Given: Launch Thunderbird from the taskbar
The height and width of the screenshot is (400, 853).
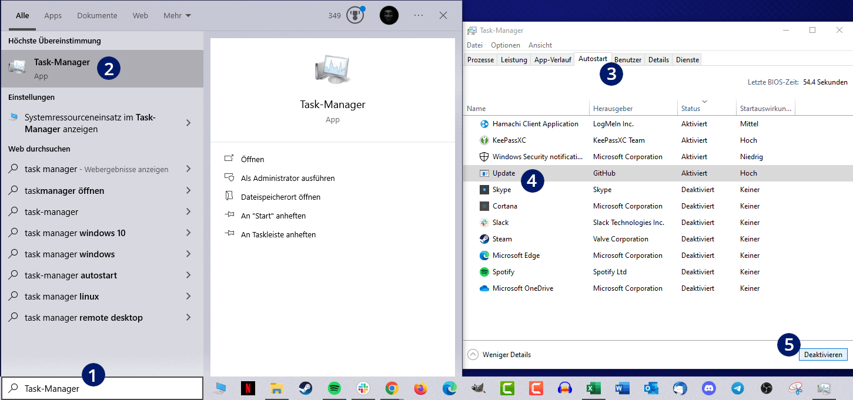Looking at the screenshot, I should click(680, 388).
